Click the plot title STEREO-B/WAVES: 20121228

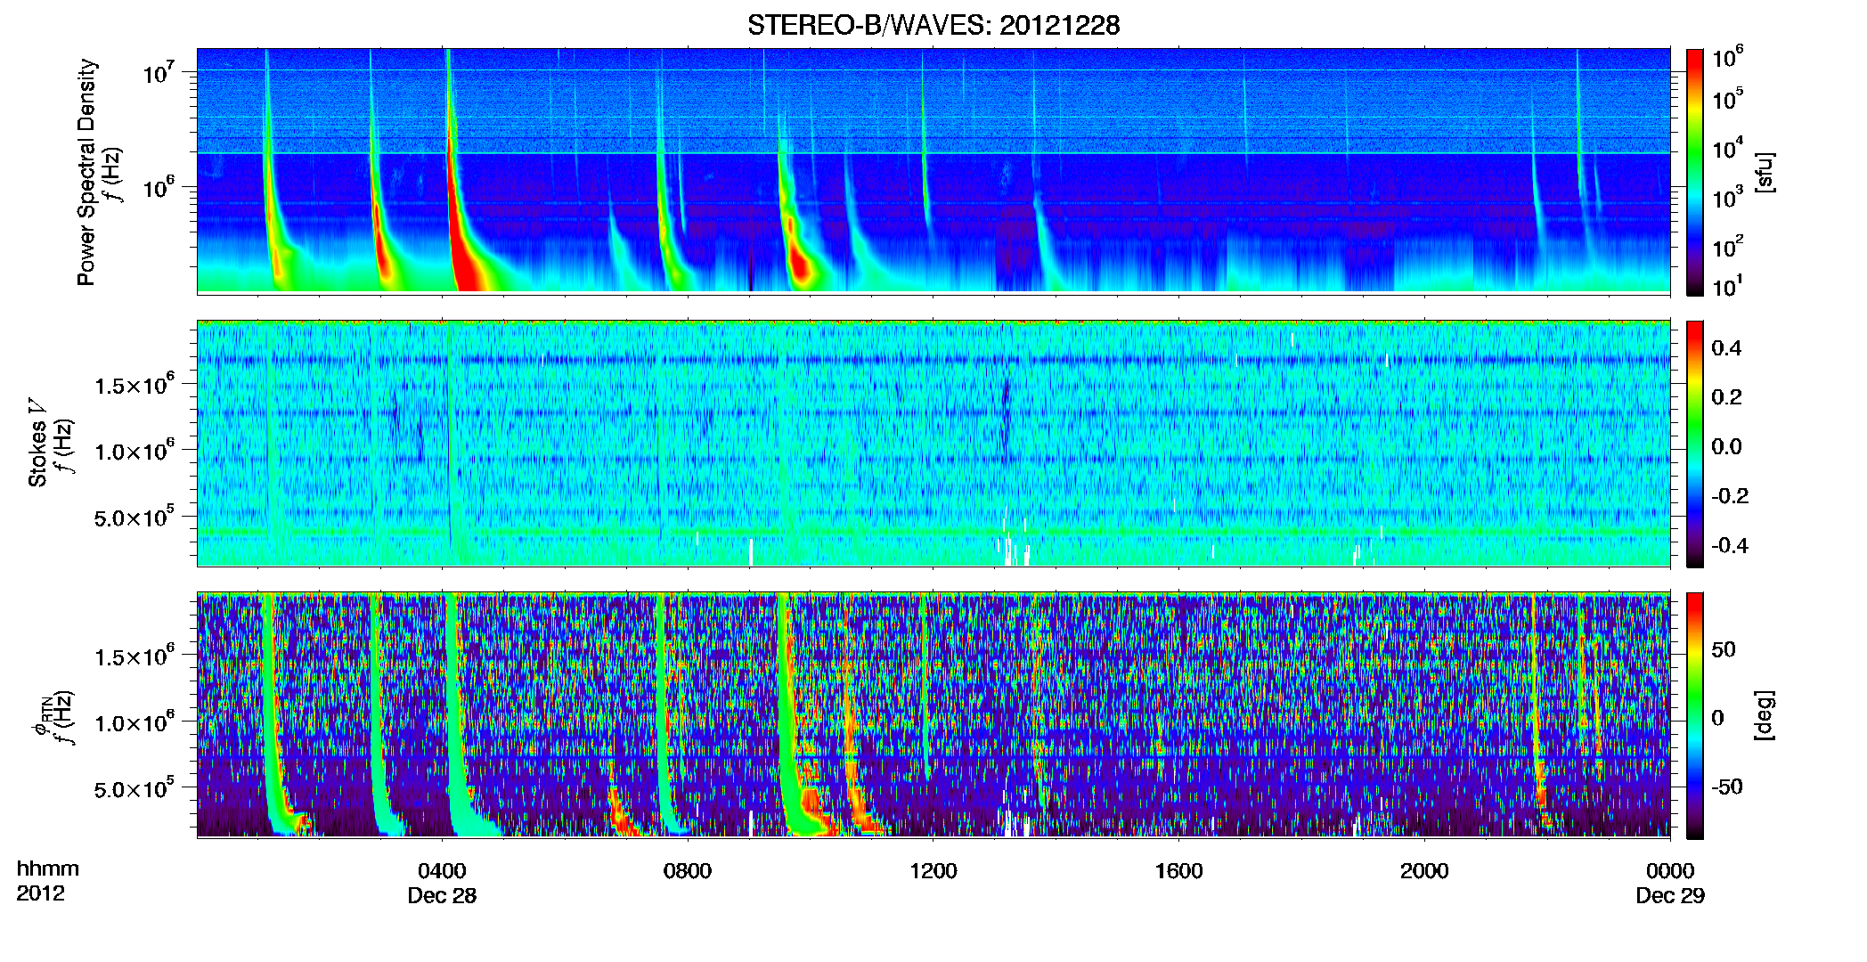point(933,25)
